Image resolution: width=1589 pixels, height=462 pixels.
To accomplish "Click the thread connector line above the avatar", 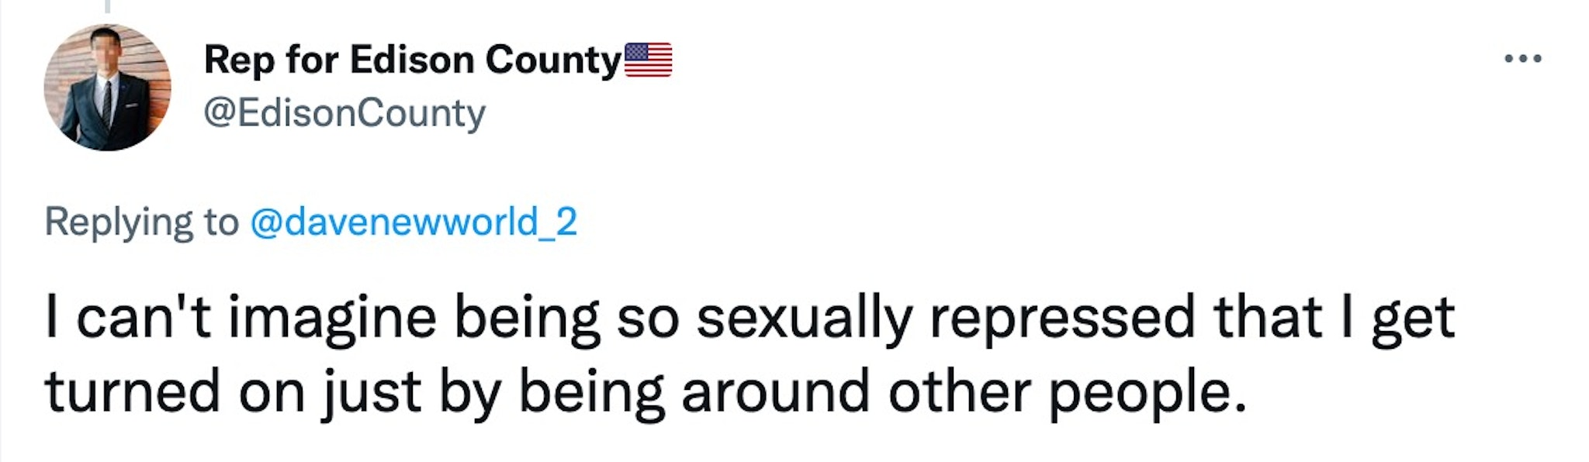I will (x=107, y=6).
